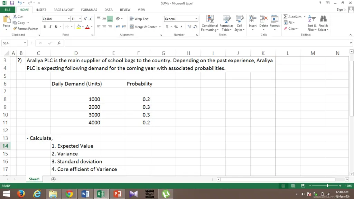Switch to the DATA tab
This screenshot has height=199, width=354.
pos(108,10)
